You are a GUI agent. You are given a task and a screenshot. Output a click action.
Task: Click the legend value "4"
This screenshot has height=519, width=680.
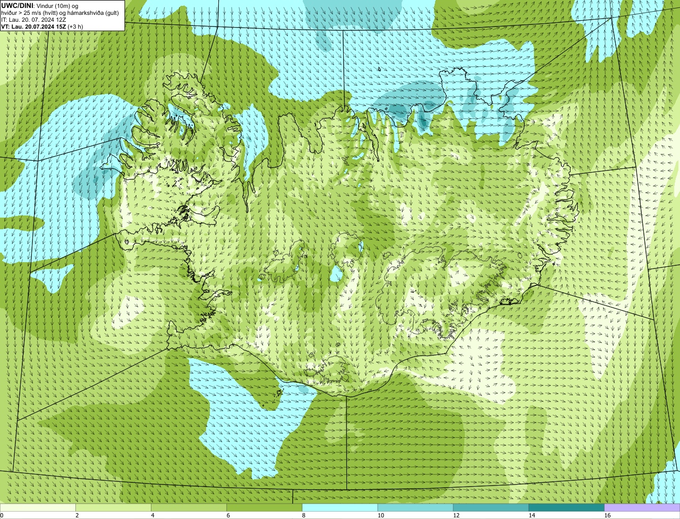152,515
